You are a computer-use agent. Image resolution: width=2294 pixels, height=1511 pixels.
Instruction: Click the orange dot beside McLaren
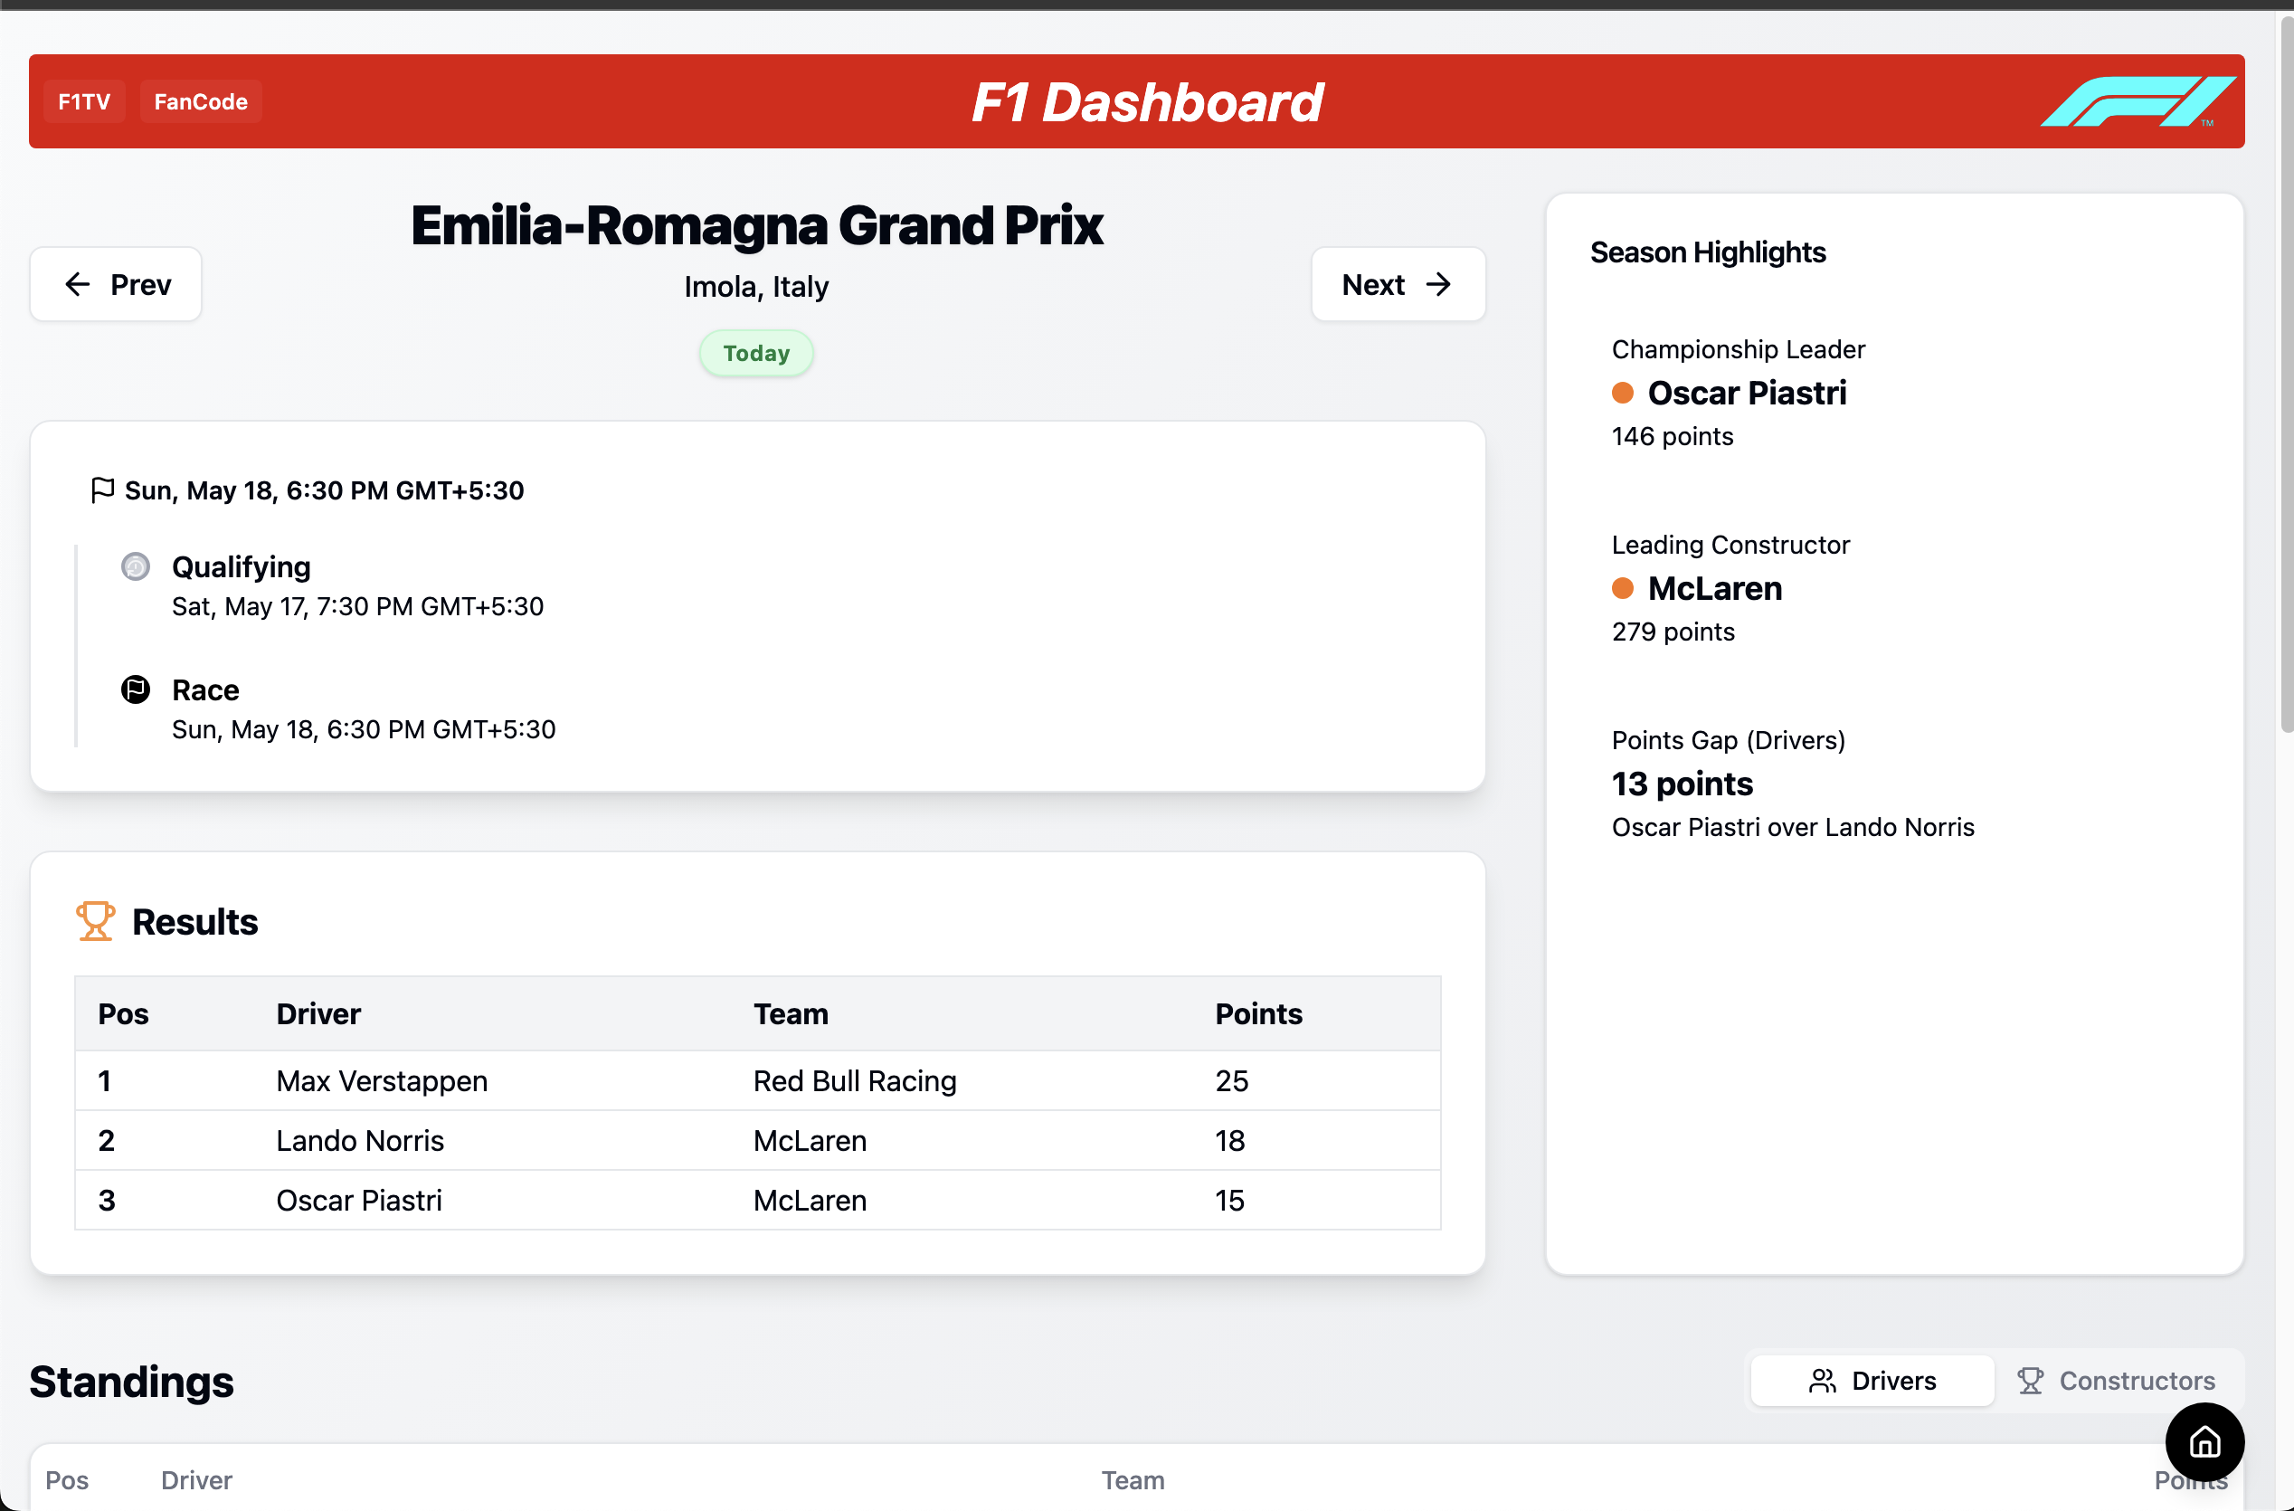[x=1623, y=588]
